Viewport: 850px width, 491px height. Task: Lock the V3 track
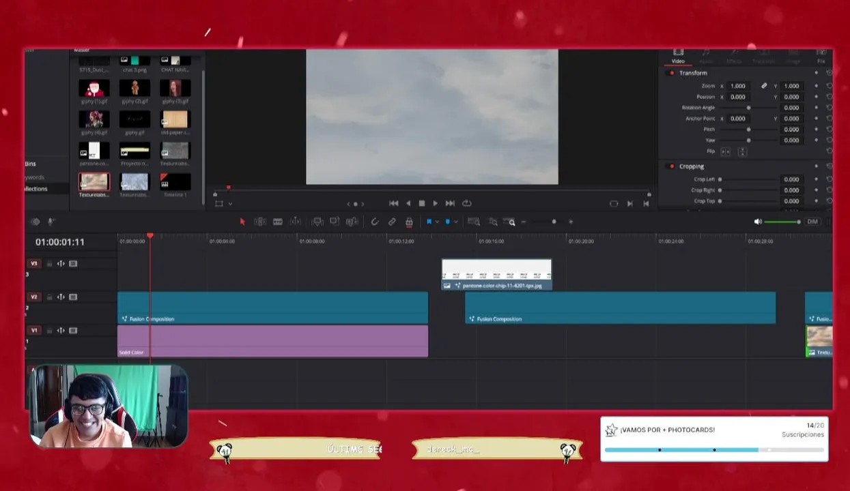49,264
